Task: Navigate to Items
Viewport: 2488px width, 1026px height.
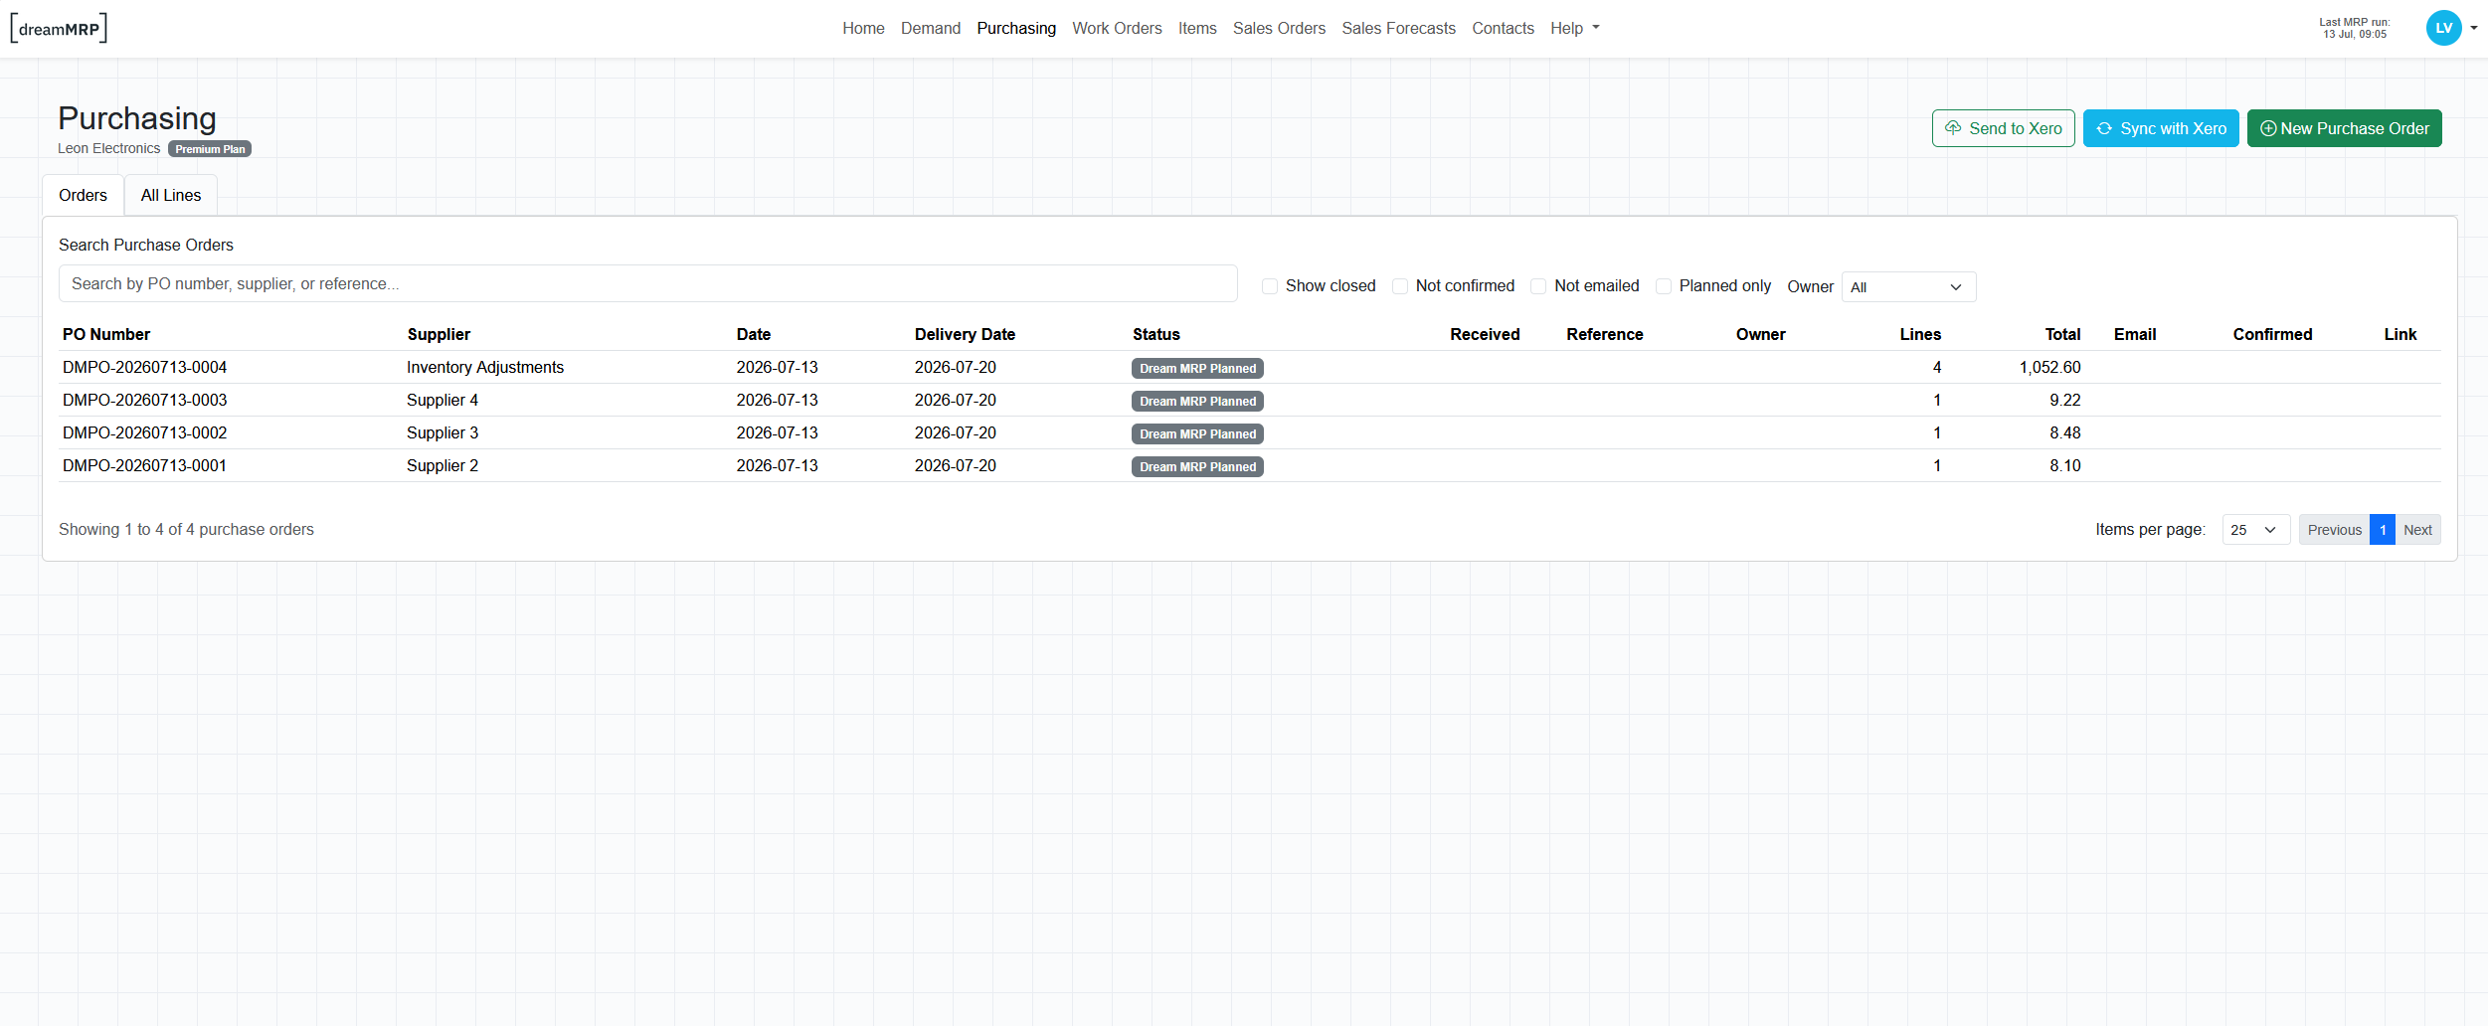Action: pyautogui.click(x=1197, y=28)
